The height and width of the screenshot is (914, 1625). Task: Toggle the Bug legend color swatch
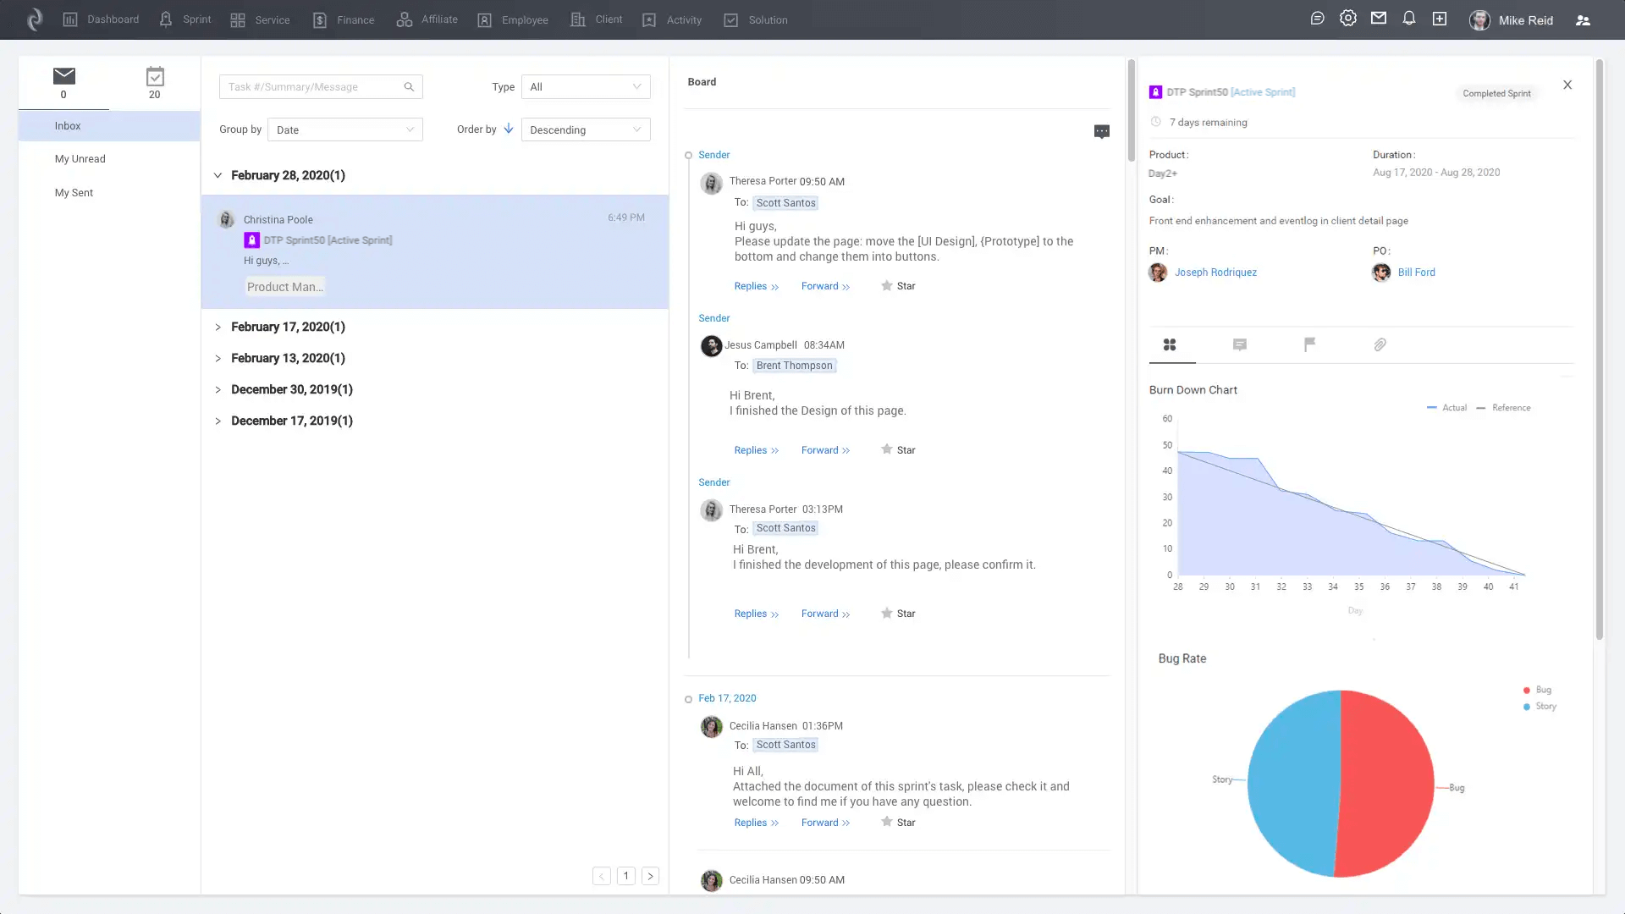(1527, 690)
